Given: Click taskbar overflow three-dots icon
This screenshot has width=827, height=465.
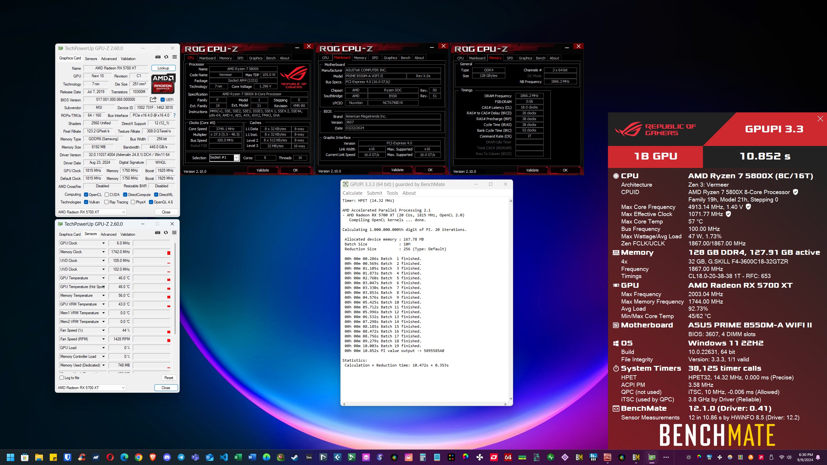Looking at the screenshot, I should (x=666, y=457).
